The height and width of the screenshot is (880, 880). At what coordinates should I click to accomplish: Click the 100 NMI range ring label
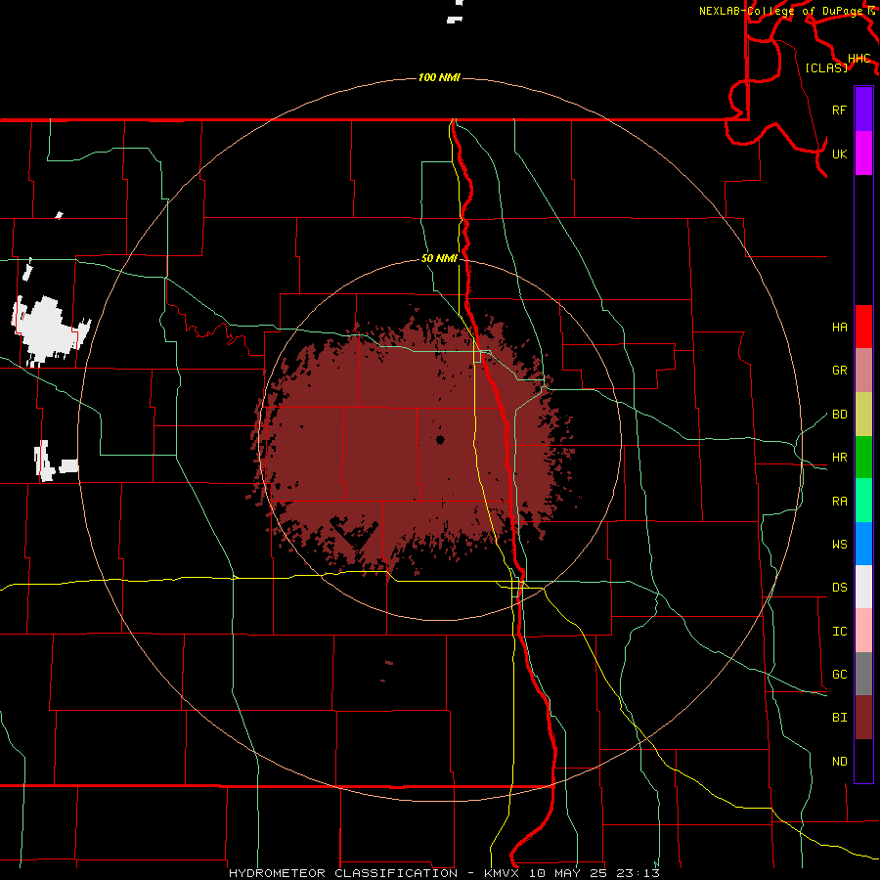(439, 77)
